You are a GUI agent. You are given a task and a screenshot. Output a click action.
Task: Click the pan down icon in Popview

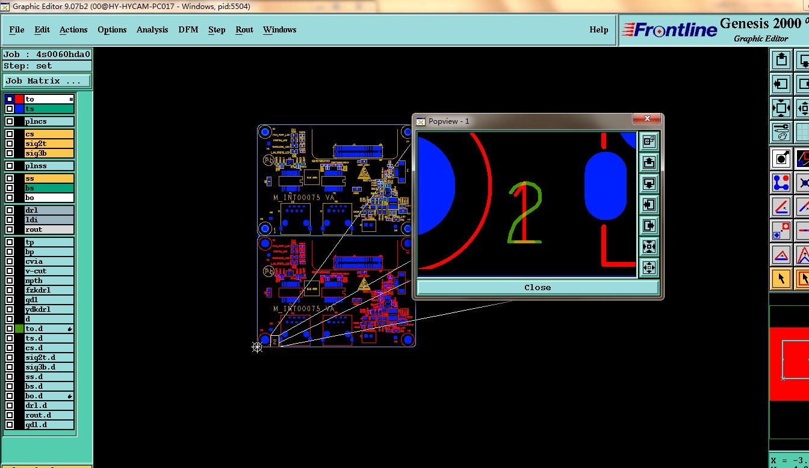point(649,183)
